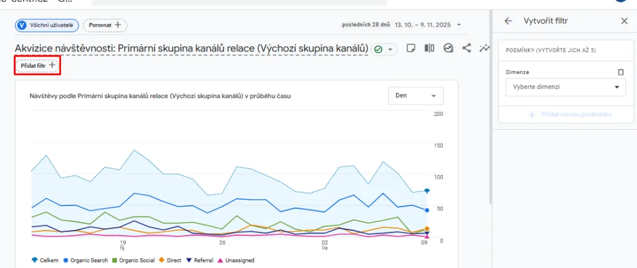Go back with the filter panel arrow

pos(508,21)
